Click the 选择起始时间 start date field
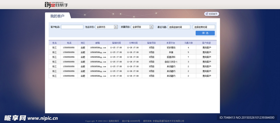The height and width of the screenshot is (123, 280). 179,27
